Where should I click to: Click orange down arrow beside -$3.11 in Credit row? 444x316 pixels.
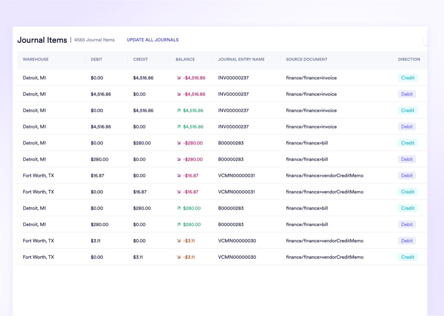click(179, 257)
